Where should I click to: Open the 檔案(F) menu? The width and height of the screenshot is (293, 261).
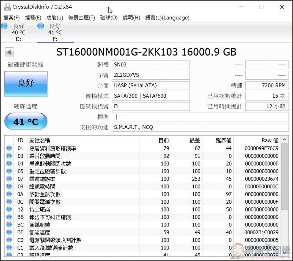[x=11, y=18]
